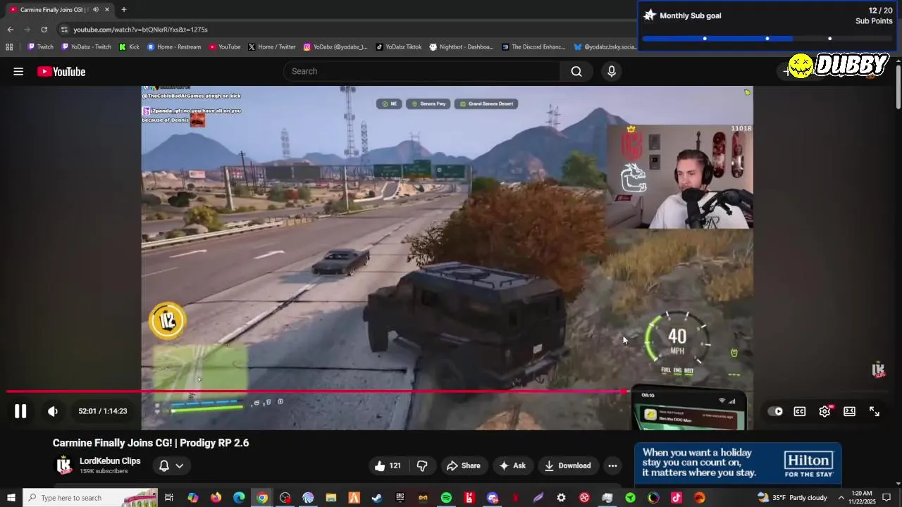
Task: Click the LordKebun channel watermark on the video
Action: [x=878, y=369]
